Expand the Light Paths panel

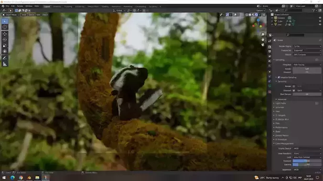coord(280,103)
